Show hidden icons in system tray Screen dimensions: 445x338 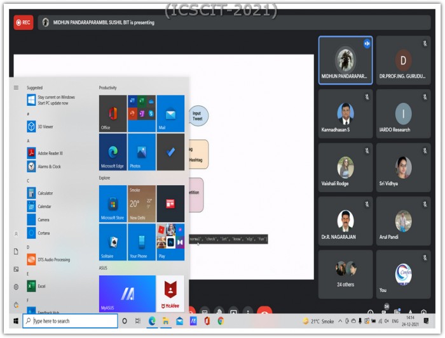[x=339, y=322]
